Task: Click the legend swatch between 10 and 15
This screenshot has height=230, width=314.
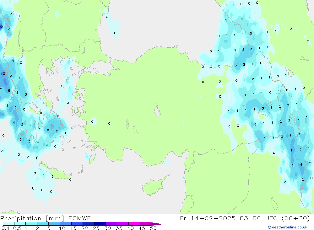Action: tap(66, 224)
